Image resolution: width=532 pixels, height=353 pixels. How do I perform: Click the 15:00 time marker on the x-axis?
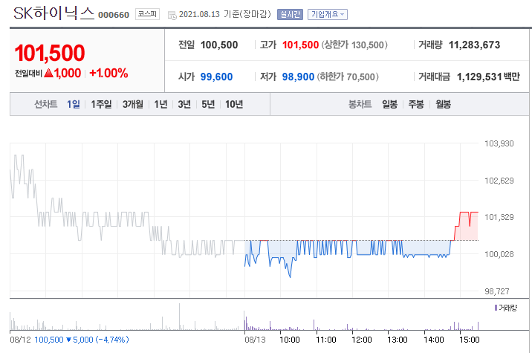coord(470,340)
